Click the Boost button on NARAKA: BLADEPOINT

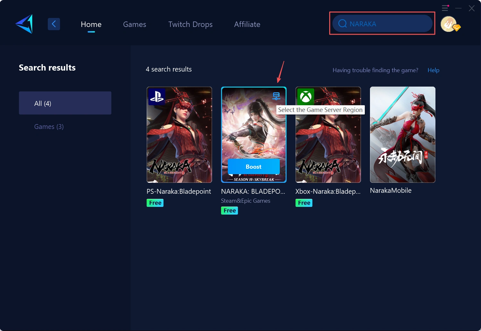[x=253, y=166]
